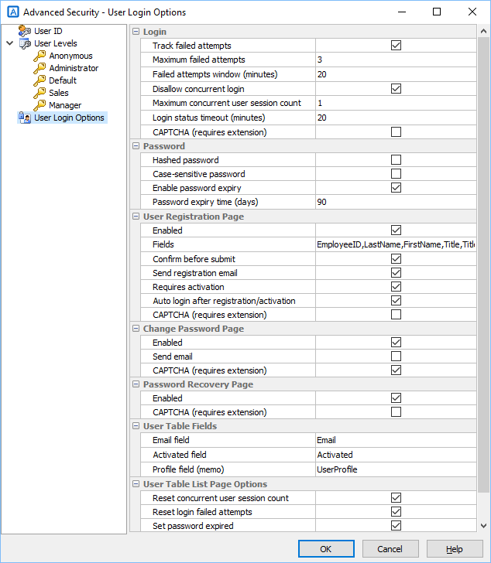The height and width of the screenshot is (563, 491).
Task: Uncheck Requires activation
Action: (x=396, y=287)
